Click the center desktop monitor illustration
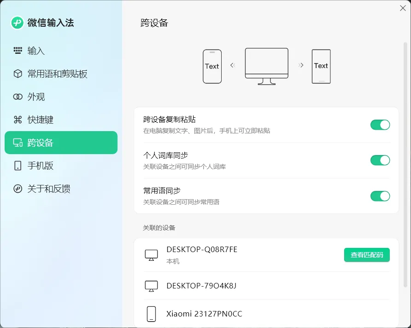 tap(267, 67)
